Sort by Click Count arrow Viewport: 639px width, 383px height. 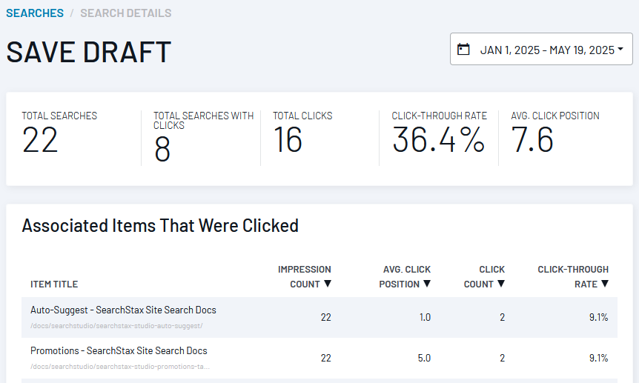[501, 284]
